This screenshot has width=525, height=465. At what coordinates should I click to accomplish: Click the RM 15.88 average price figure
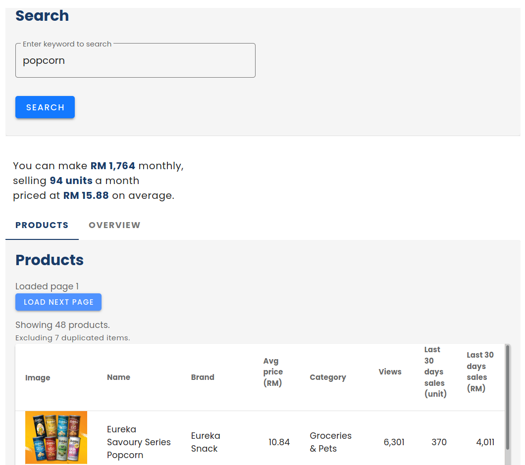click(86, 195)
